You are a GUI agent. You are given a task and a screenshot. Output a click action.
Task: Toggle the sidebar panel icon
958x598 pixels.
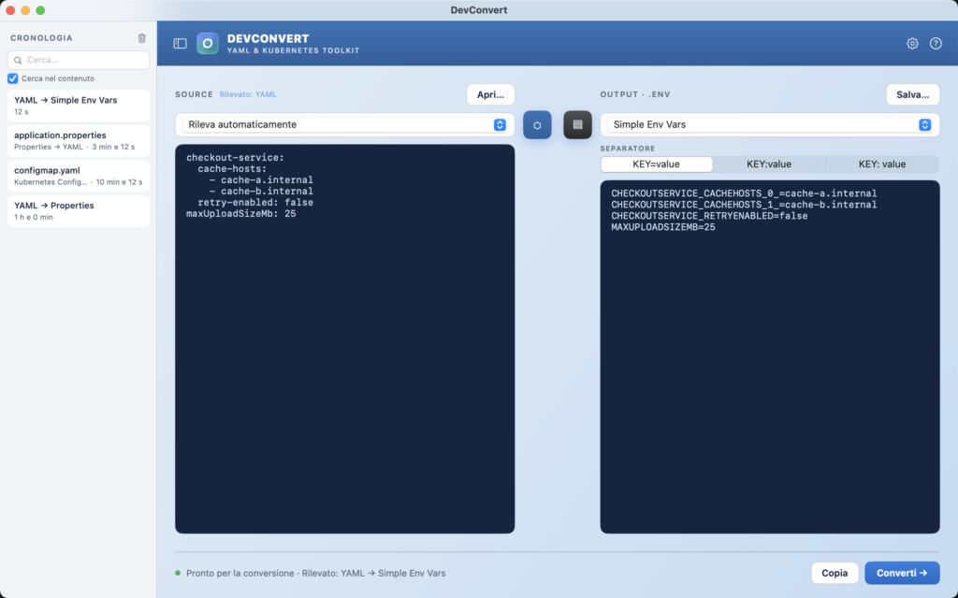tap(180, 43)
